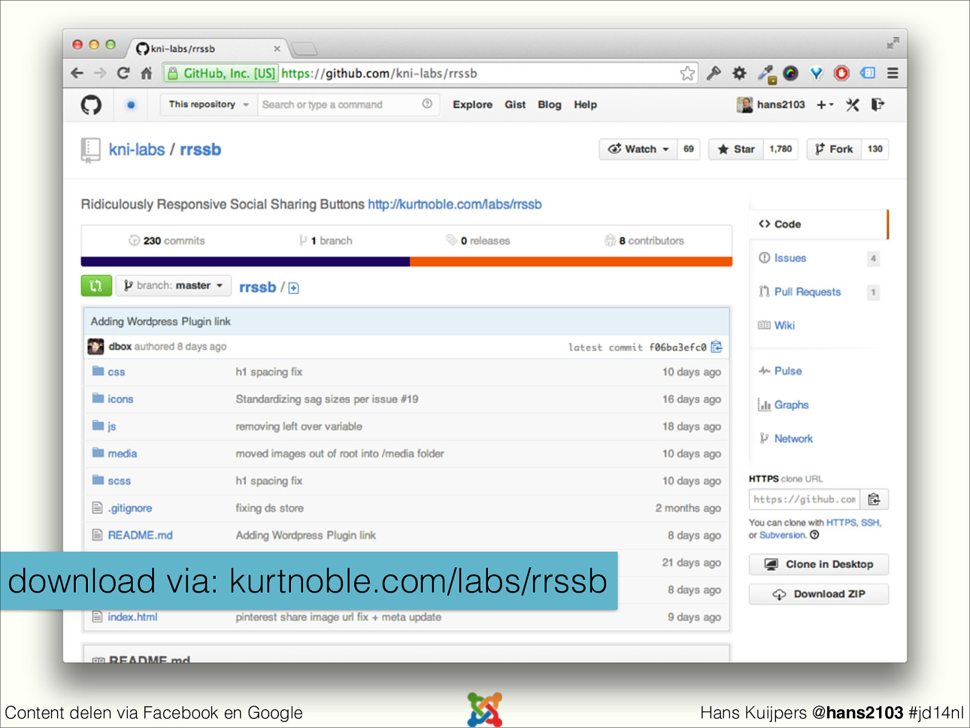
Task: Open the css folder
Action: click(116, 372)
